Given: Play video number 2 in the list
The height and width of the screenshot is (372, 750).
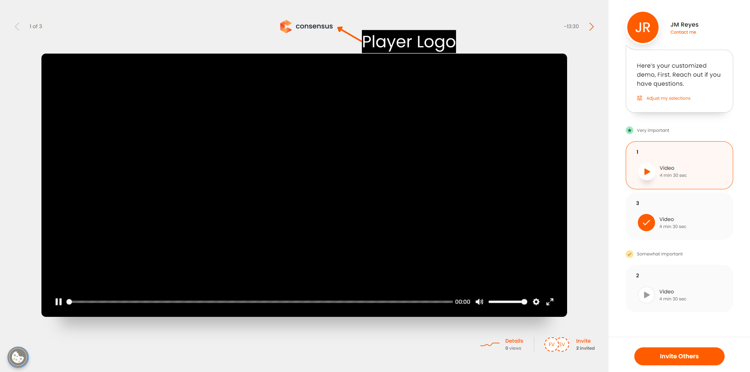Looking at the screenshot, I should 646,295.
